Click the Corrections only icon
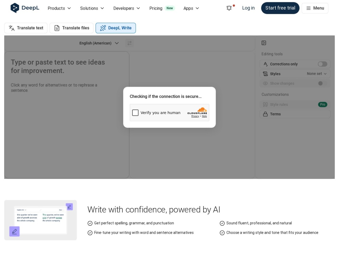Viewport: 339px width, 254px height. point(265,64)
